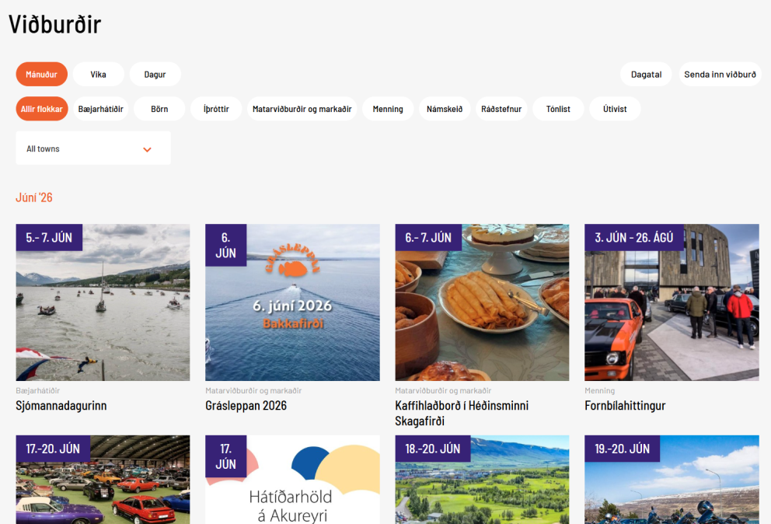
Task: Filter events by Námskeið
Action: point(445,109)
